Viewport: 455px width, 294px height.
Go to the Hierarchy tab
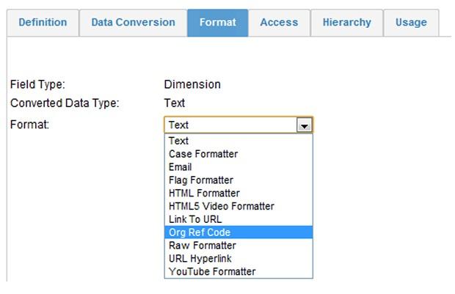pyautogui.click(x=347, y=23)
